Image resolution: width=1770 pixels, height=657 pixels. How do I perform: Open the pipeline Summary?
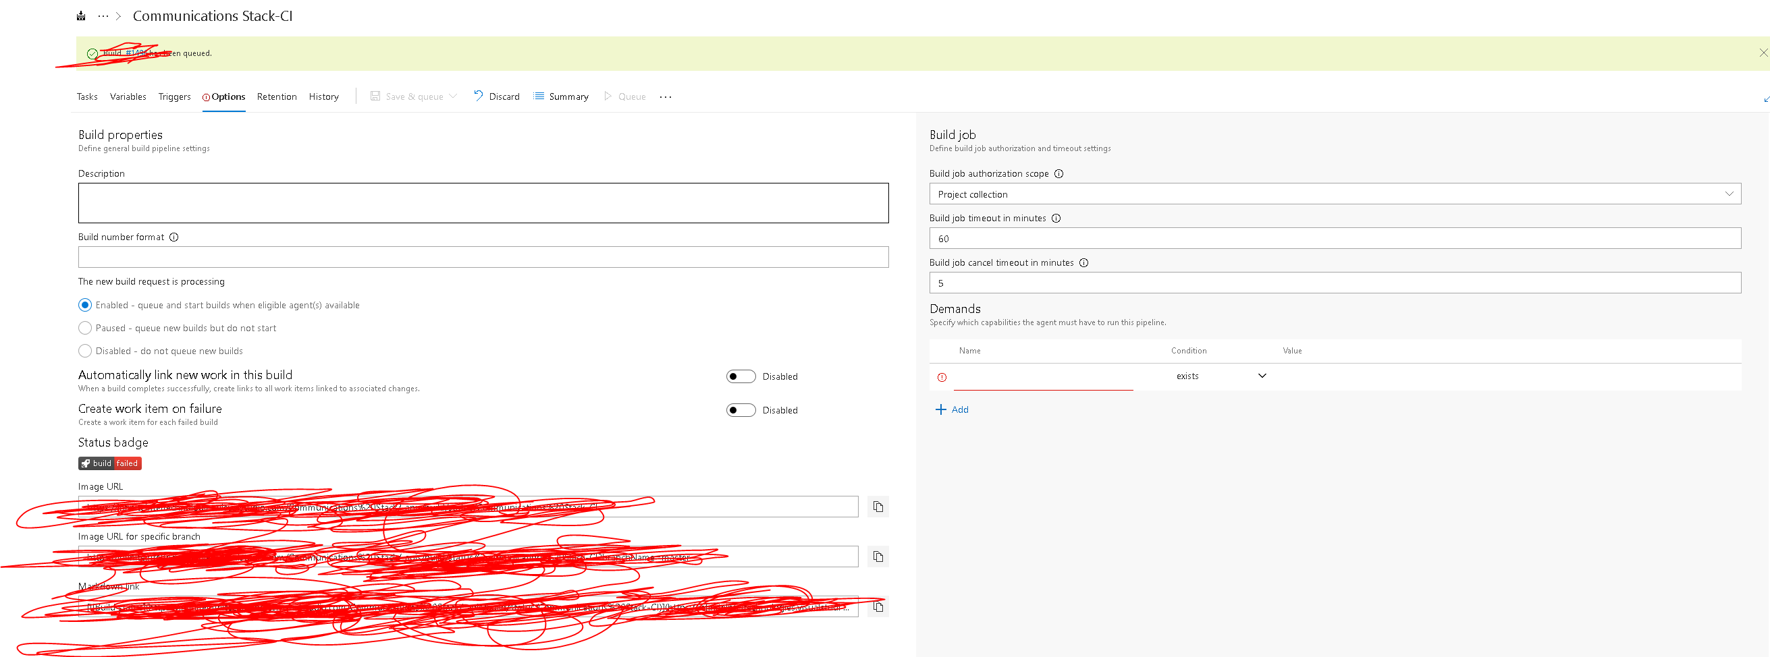561,97
